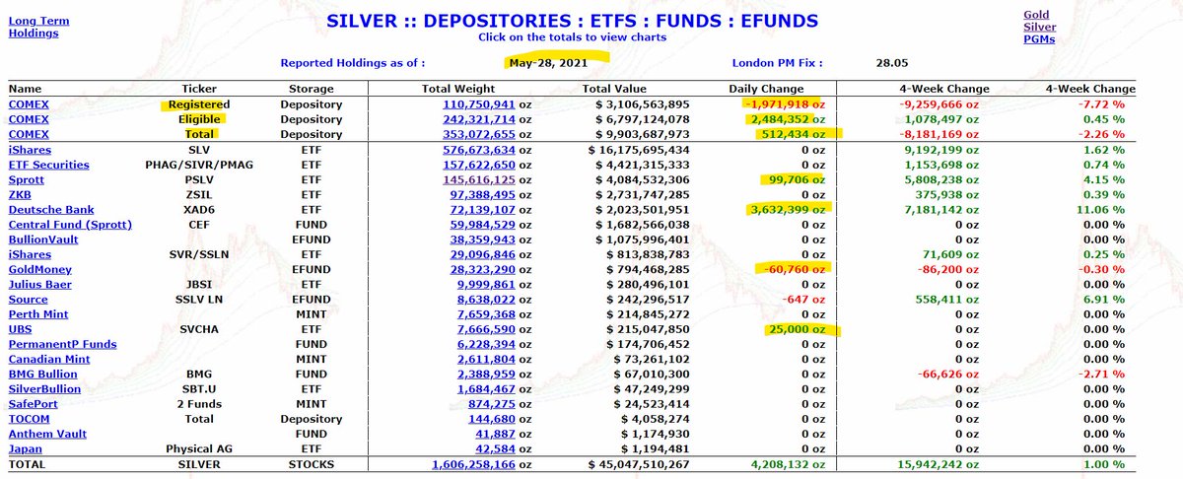The height and width of the screenshot is (479, 1183).
Task: Open the Deutsche Bank name link
Action: pos(49,210)
